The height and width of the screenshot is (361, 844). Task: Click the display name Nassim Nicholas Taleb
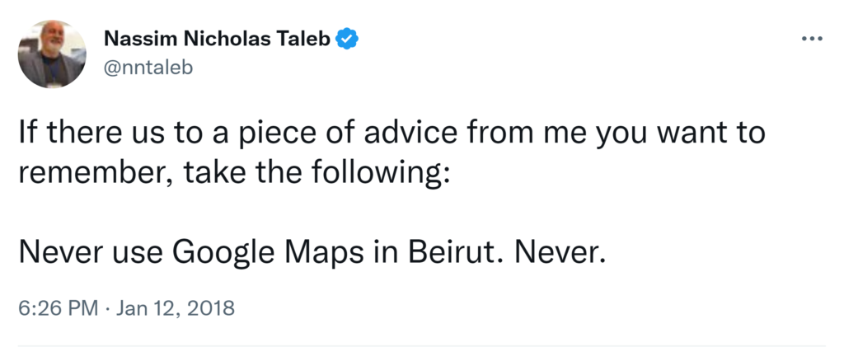pos(218,39)
